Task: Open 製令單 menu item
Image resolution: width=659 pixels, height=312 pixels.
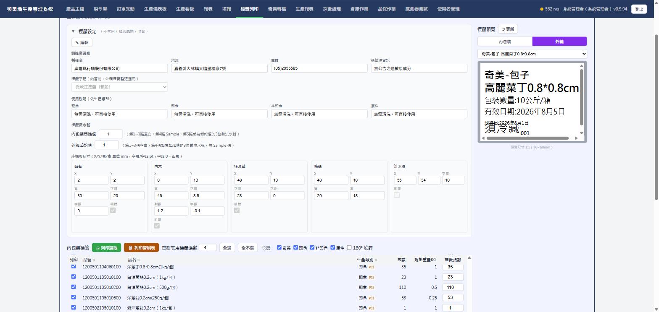Action: 100,9
